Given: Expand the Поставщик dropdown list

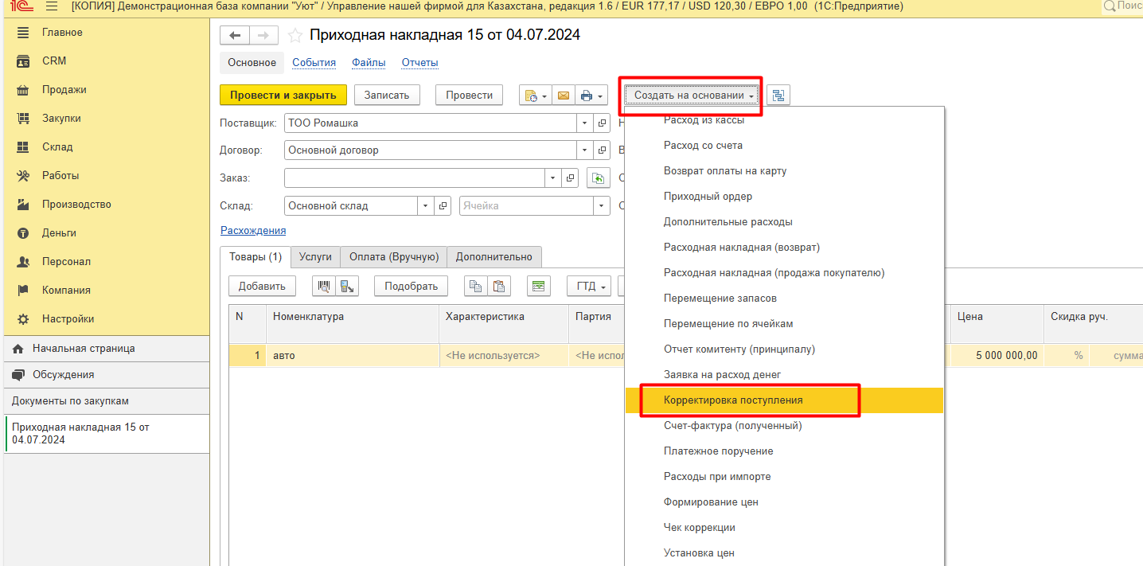Looking at the screenshot, I should point(584,123).
